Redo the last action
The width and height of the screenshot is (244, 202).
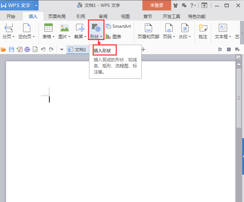(x=51, y=50)
